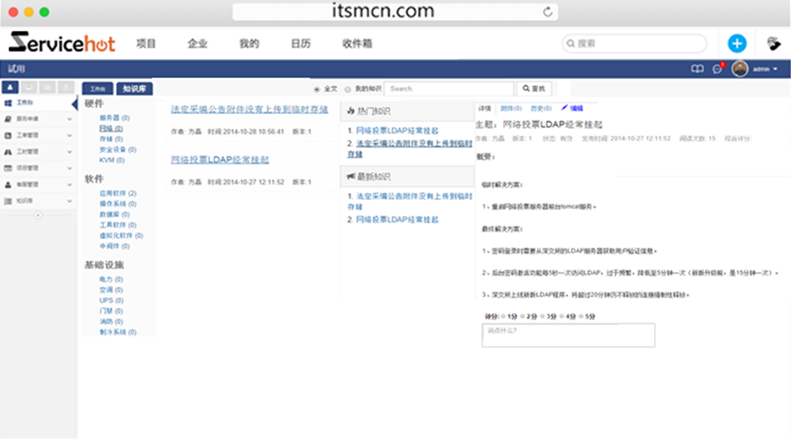Open the book documentation icon
Viewport: 791px width, 439px height.
tap(696, 68)
